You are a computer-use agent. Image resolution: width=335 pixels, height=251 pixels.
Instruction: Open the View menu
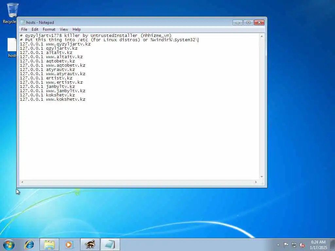tap(64, 29)
